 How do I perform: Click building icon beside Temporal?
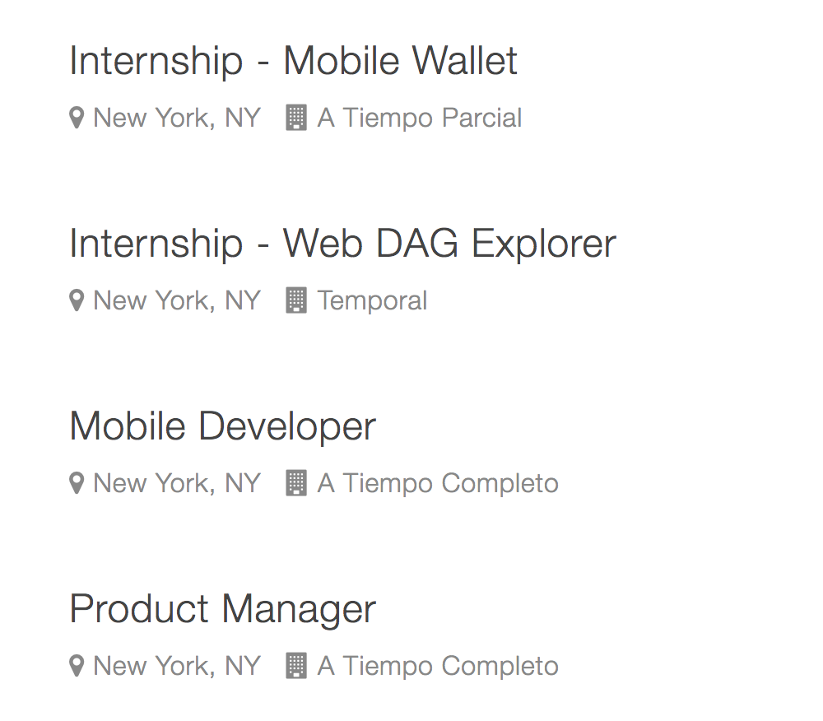coord(295,301)
